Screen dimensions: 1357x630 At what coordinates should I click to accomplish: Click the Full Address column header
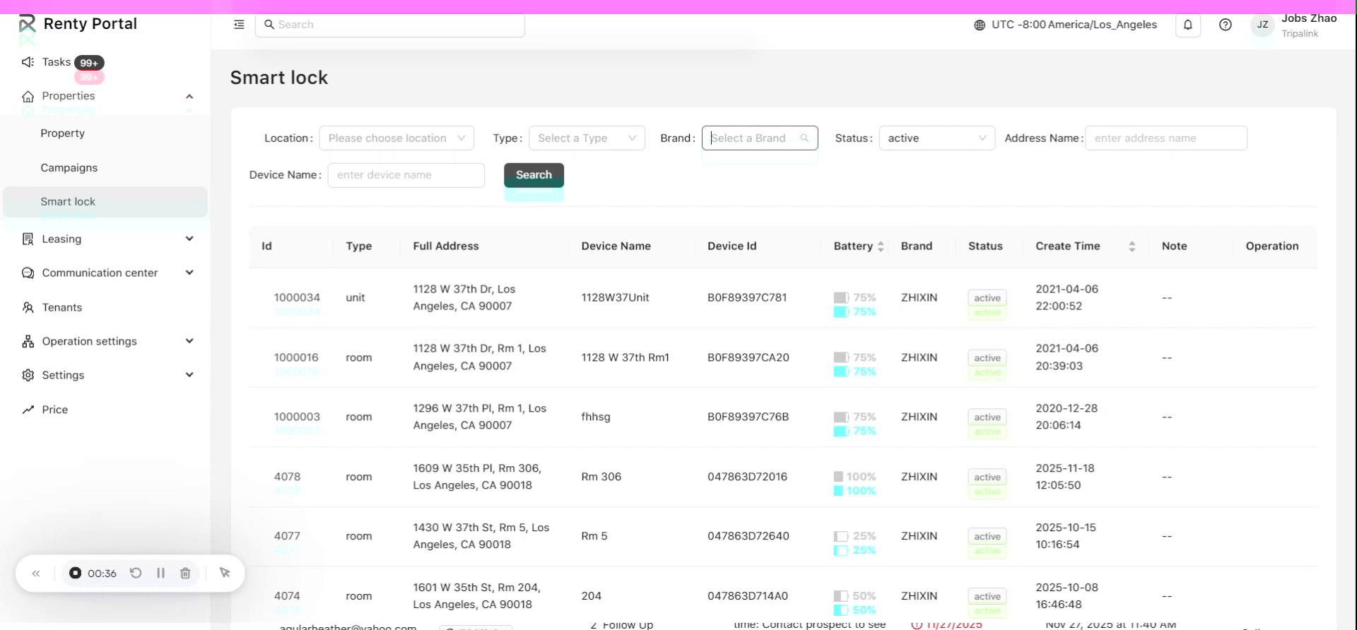(445, 246)
